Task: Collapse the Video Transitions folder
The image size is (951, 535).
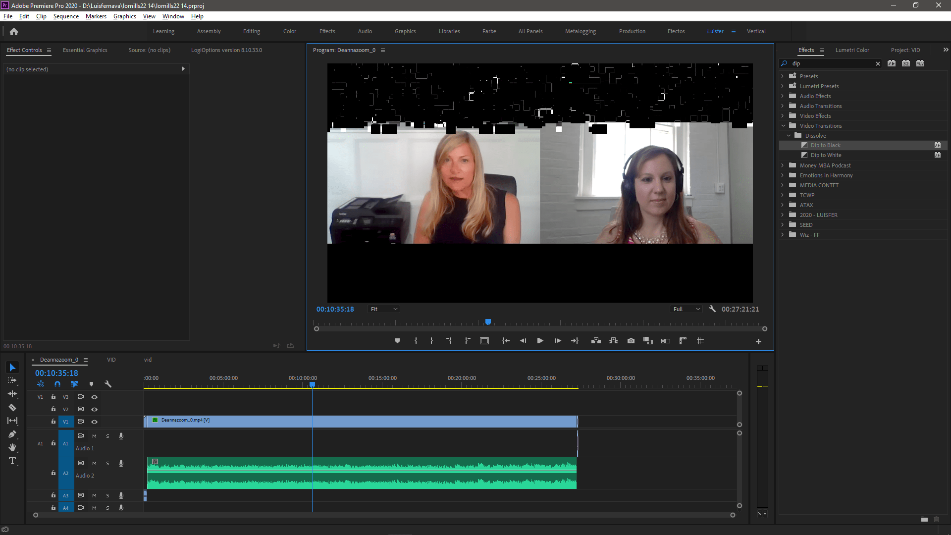Action: pyautogui.click(x=783, y=126)
